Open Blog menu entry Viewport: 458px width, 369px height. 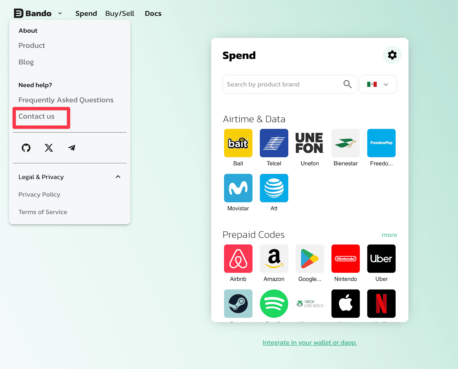pyautogui.click(x=26, y=62)
